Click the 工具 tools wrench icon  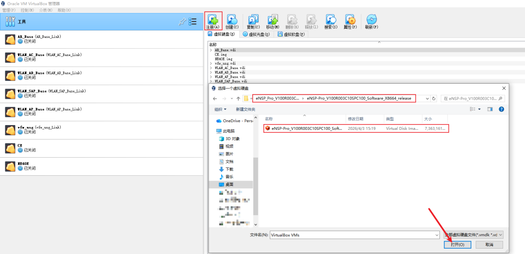click(11, 22)
